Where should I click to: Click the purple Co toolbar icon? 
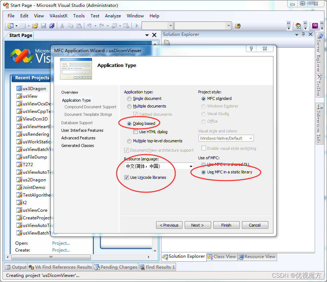(315, 26)
